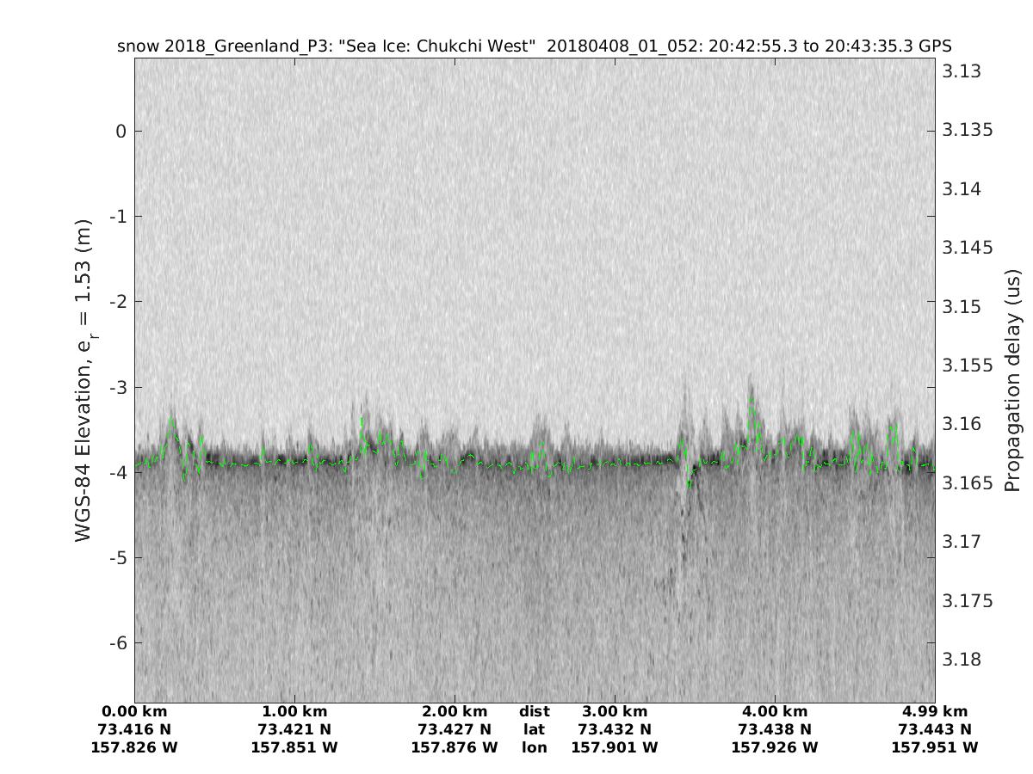Click the 3.165 propagation delay tick label
Screen dimensions: 1033x774
[966, 483]
